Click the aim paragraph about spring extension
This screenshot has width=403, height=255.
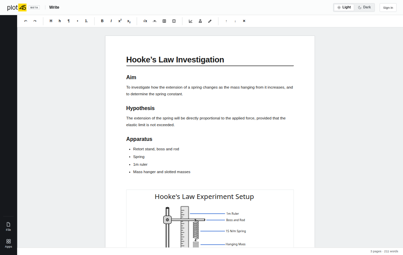pyautogui.click(x=210, y=91)
